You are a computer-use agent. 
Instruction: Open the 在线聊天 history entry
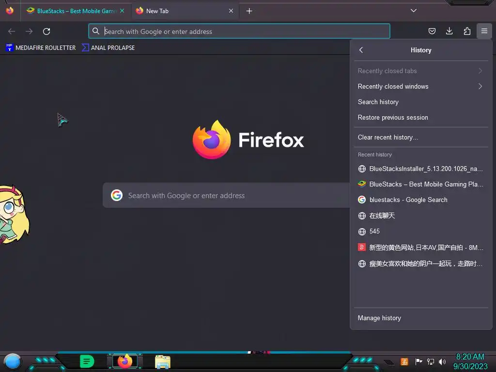point(421,216)
